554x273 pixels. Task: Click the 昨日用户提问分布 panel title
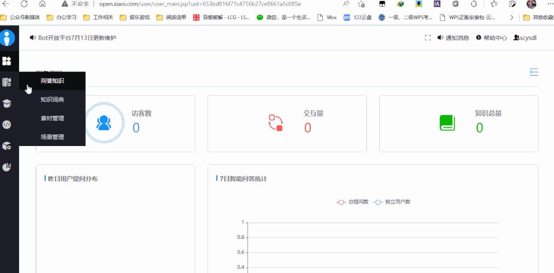pos(73,178)
